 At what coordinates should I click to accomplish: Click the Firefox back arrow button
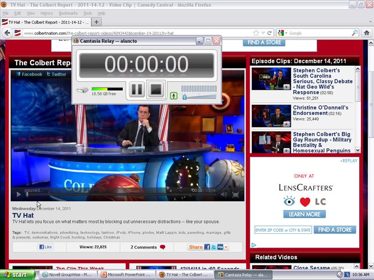click(x=7, y=33)
